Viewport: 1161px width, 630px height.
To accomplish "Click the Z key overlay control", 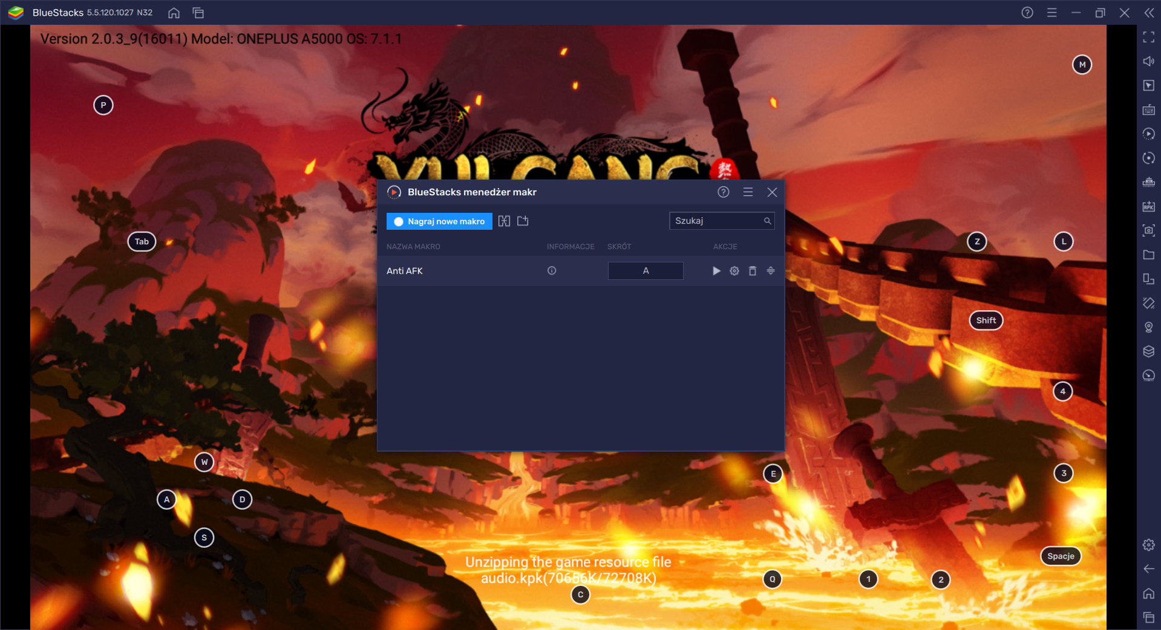I will (977, 242).
